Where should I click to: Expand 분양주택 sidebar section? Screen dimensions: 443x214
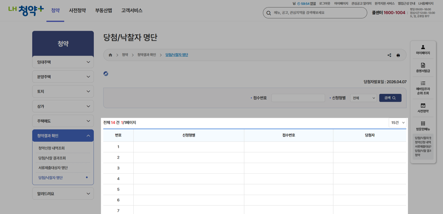click(63, 77)
